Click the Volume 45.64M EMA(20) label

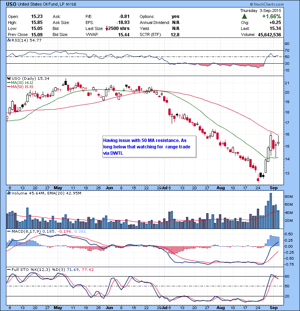pyautogui.click(x=46, y=193)
